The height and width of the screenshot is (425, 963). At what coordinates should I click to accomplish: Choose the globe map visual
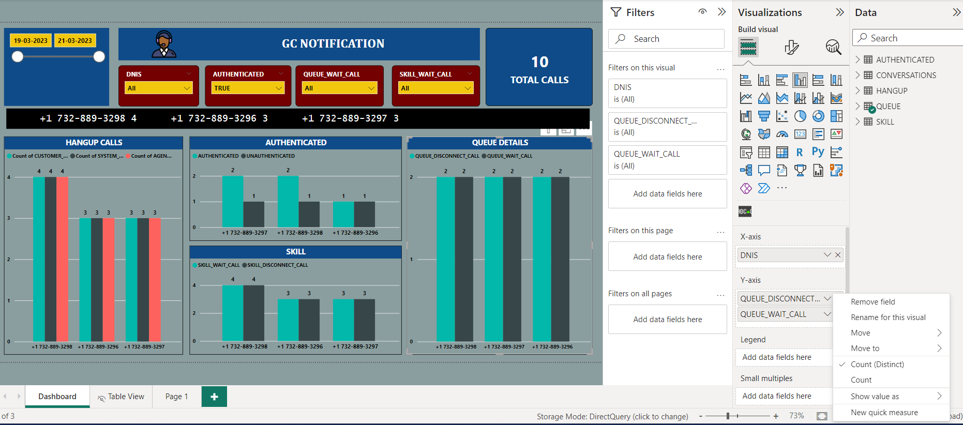pyautogui.click(x=746, y=134)
